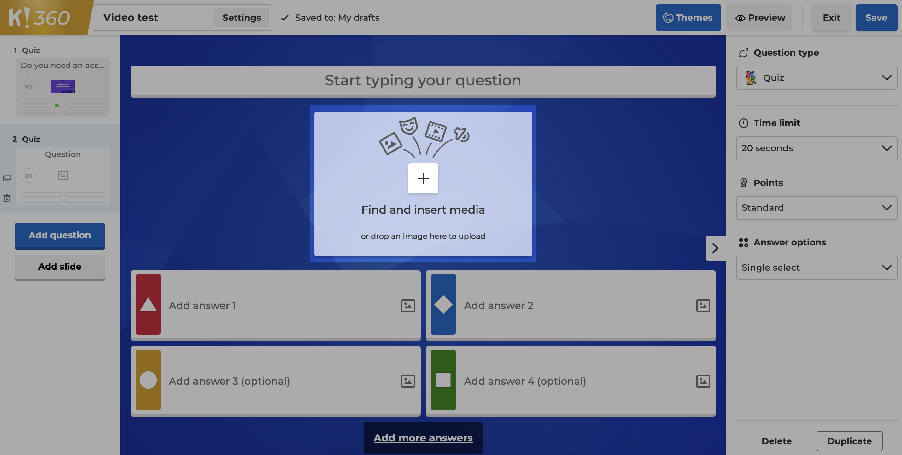902x455 pixels.
Task: Toggle the Settings menu open
Action: [x=241, y=17]
